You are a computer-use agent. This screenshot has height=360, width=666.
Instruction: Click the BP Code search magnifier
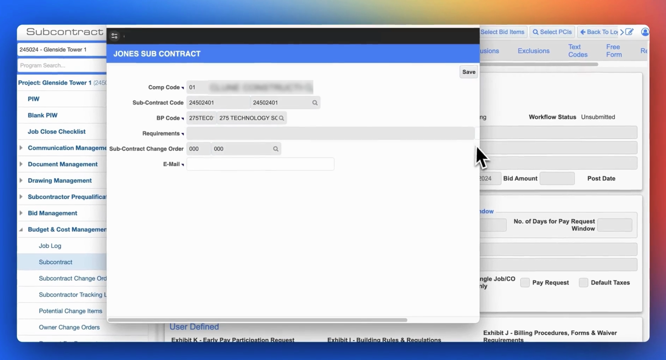pyautogui.click(x=281, y=118)
